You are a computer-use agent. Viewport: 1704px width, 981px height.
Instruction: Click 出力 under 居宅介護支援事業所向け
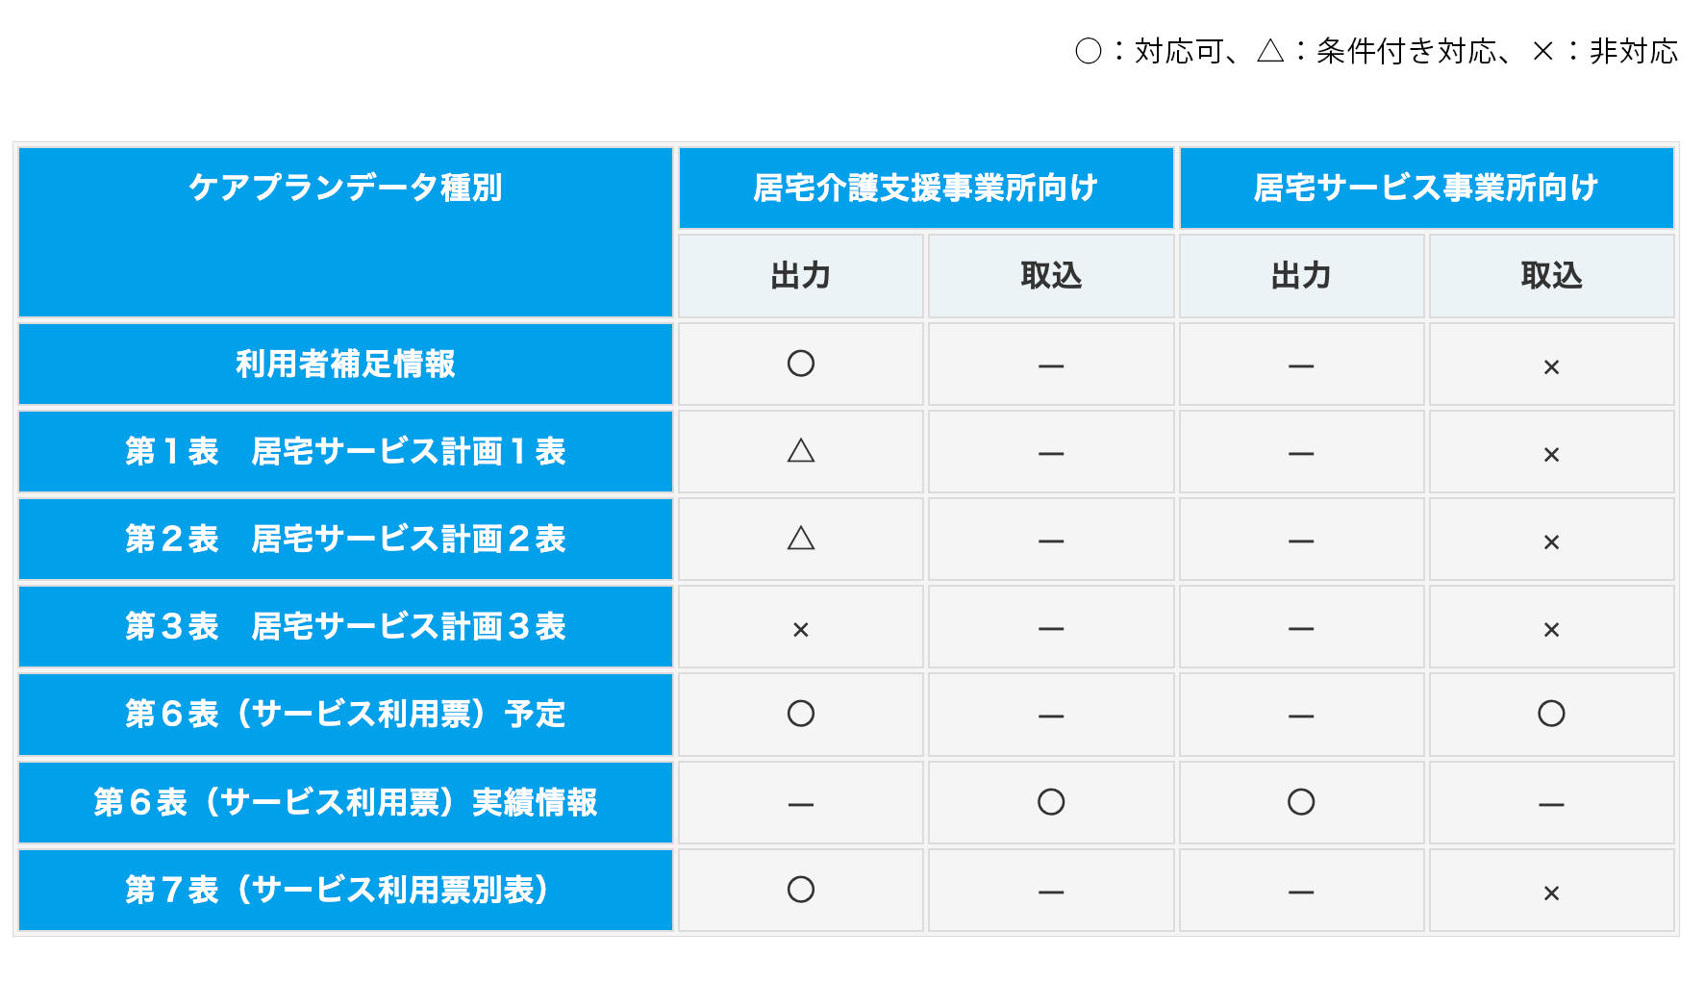pyautogui.click(x=800, y=276)
